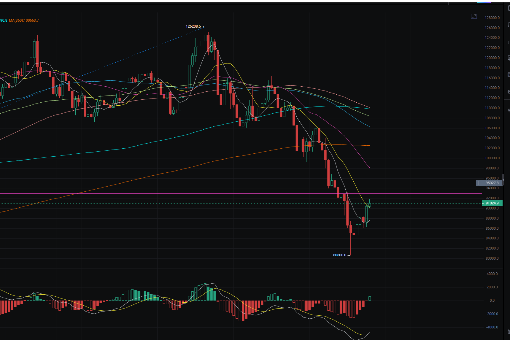Click the plus icon beside 95027.8
510x340 pixels.
click(479, 183)
